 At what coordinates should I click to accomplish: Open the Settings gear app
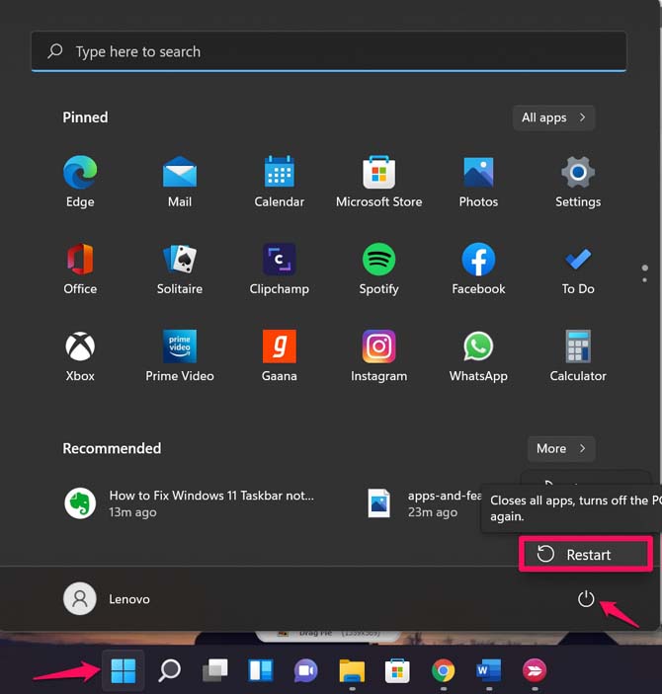(578, 181)
